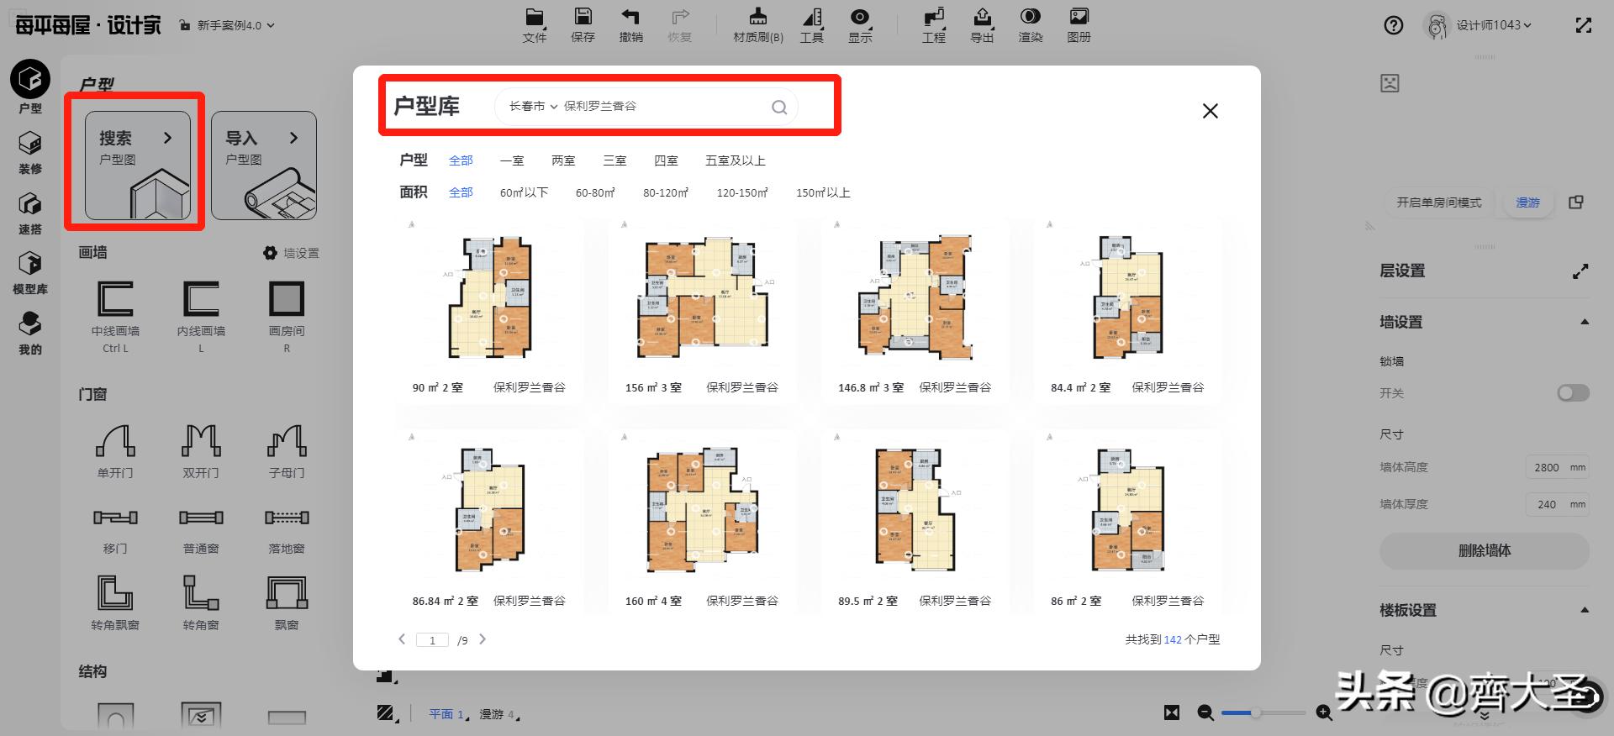This screenshot has height=736, width=1614.
Task: Select the 156㎡ 3室 floor plan thumbnail
Action: [x=703, y=298]
